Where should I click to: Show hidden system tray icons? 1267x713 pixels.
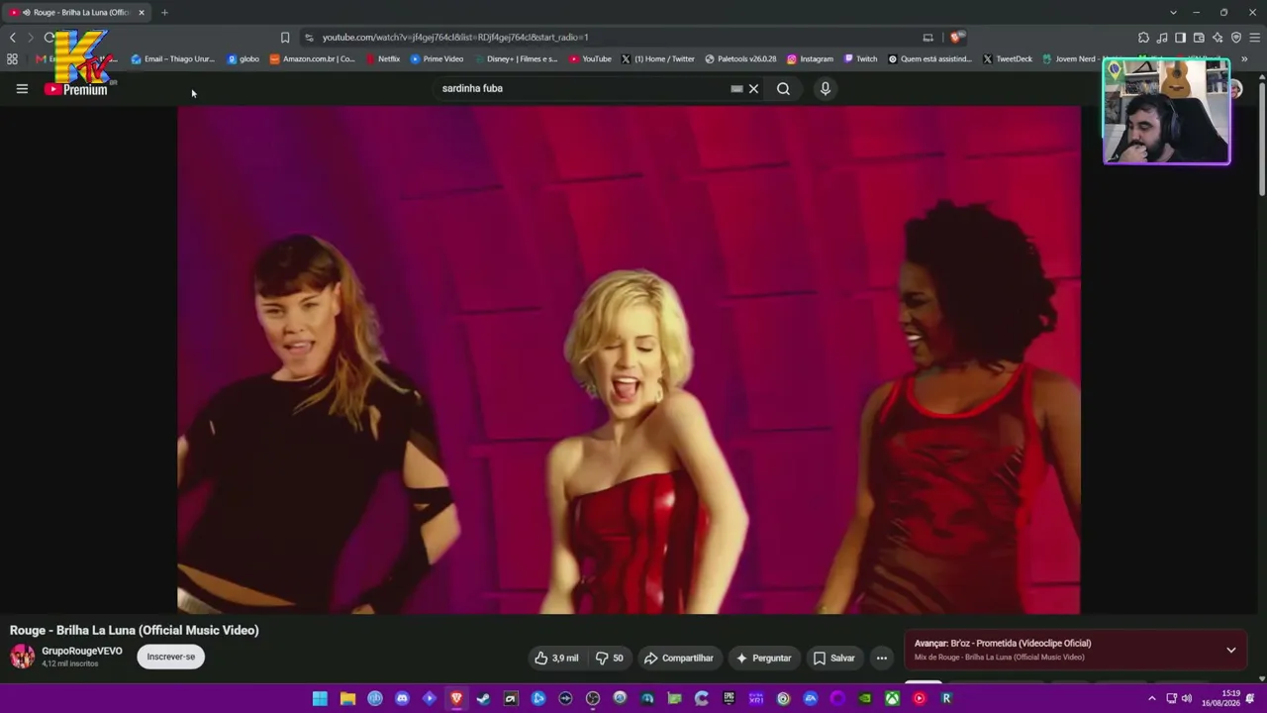(x=1151, y=699)
